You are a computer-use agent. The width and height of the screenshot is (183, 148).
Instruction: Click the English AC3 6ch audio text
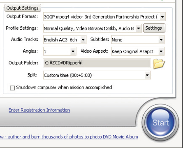(60, 40)
